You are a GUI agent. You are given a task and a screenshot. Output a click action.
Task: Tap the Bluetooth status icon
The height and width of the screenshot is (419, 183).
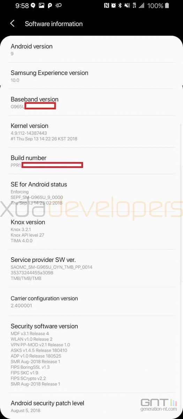click(x=120, y=6)
